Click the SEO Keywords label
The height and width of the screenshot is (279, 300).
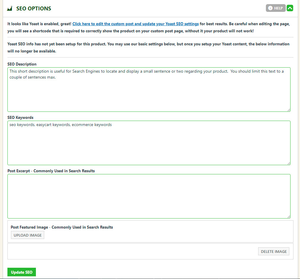coord(20,117)
